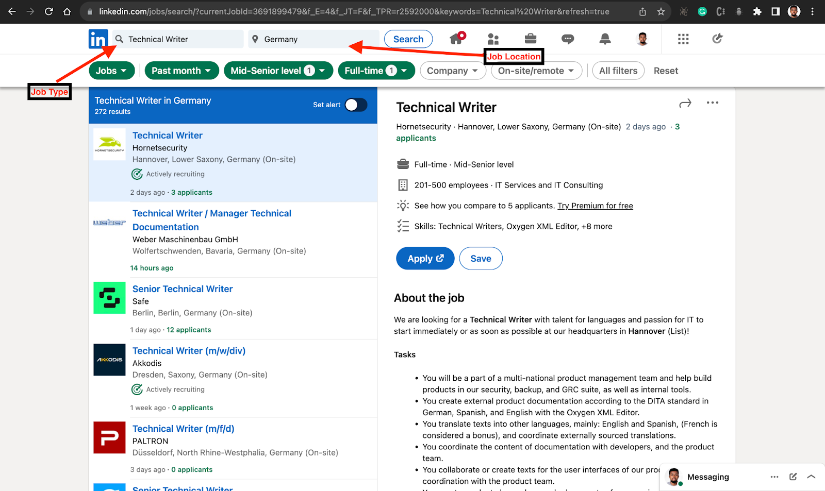Viewport: 825px width, 491px height.
Task: Click the Messaging panel title
Action: [x=708, y=477]
